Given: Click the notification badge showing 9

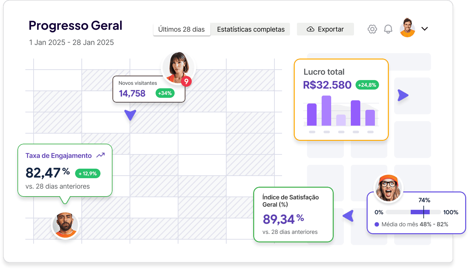Looking at the screenshot, I should (x=187, y=81).
